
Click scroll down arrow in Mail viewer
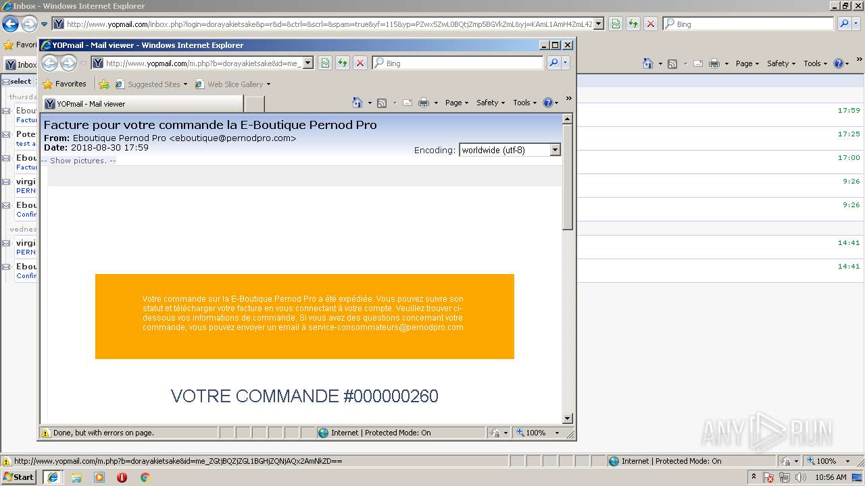tap(568, 418)
